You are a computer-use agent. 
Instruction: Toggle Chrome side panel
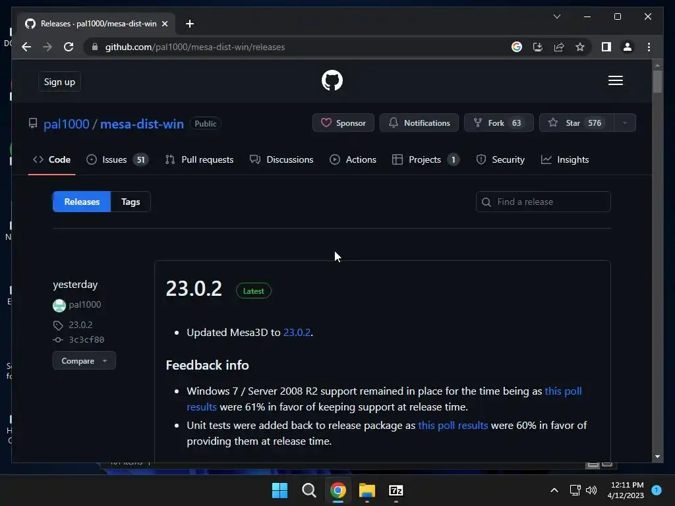click(606, 47)
